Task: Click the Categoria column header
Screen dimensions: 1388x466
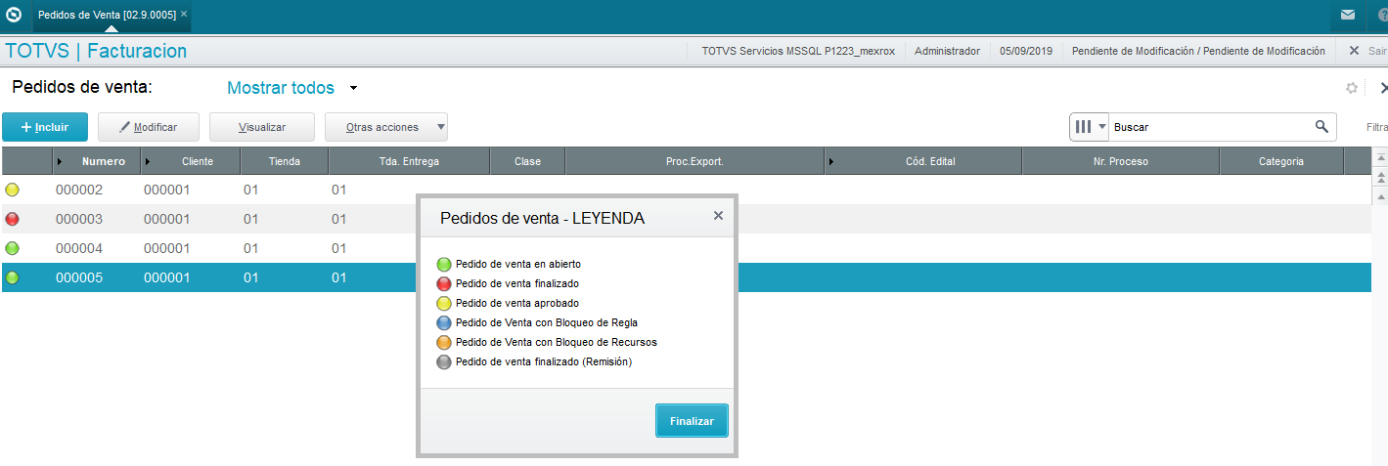Action: point(1281,161)
